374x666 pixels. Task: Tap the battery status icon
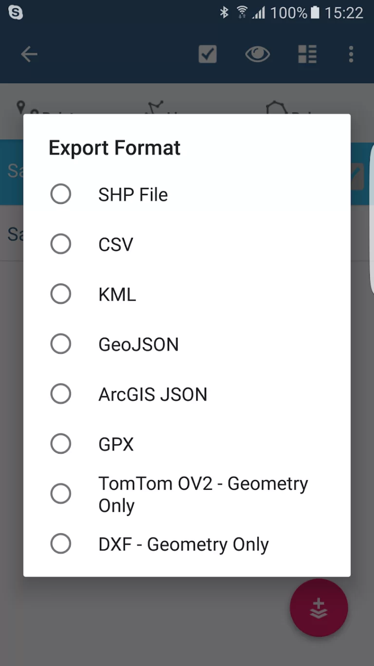(315, 13)
